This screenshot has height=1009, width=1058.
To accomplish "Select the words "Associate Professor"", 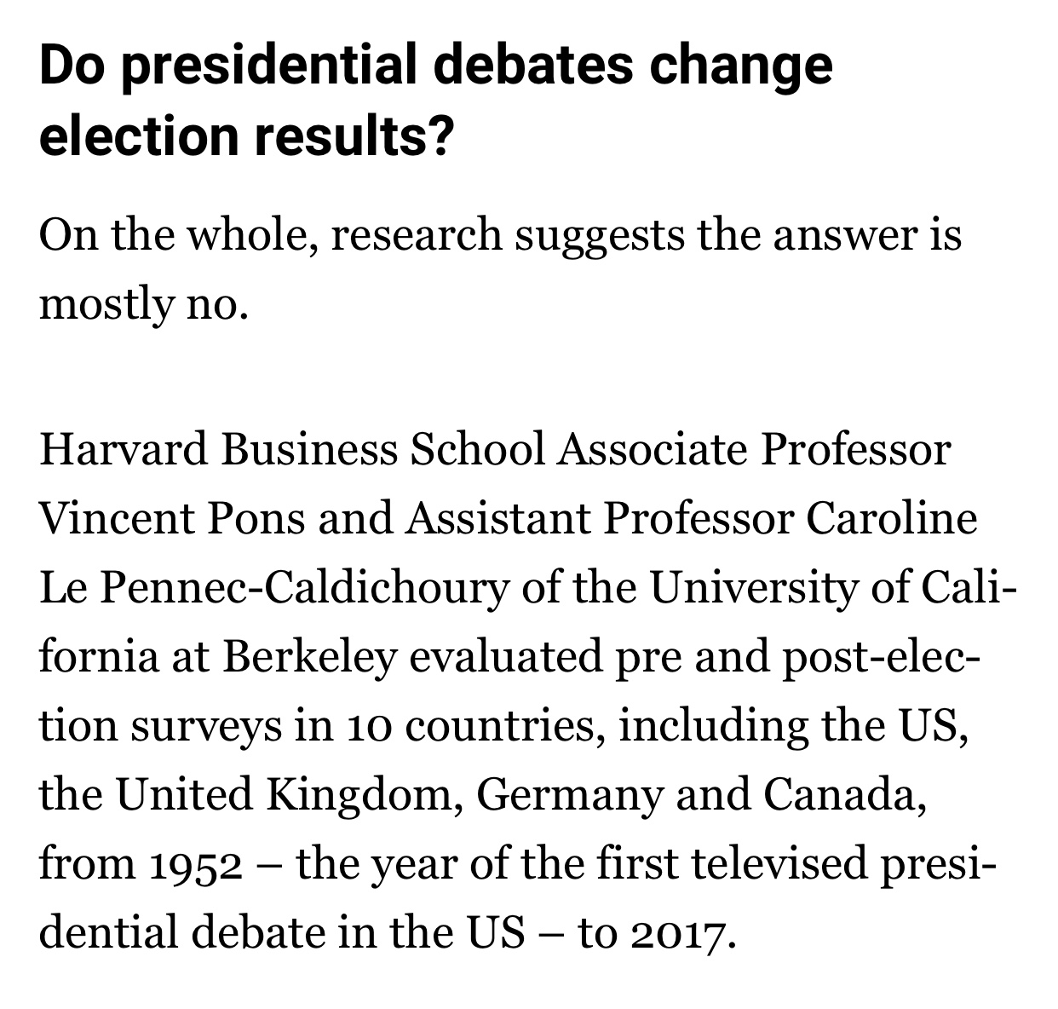I will [754, 449].
